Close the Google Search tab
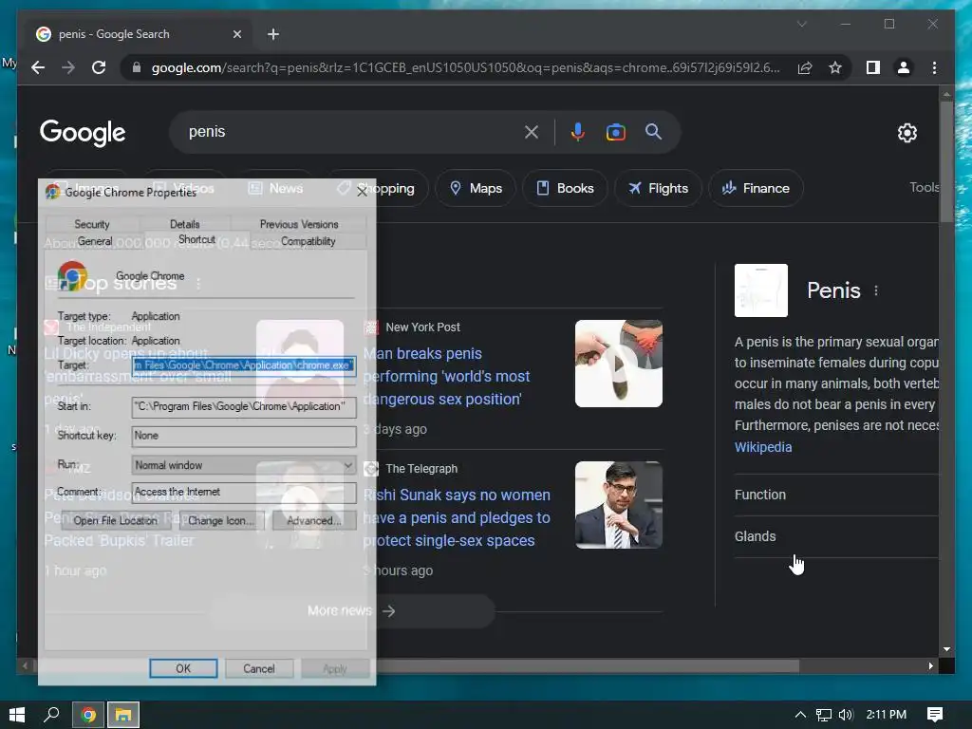This screenshot has width=972, height=729. click(236, 34)
